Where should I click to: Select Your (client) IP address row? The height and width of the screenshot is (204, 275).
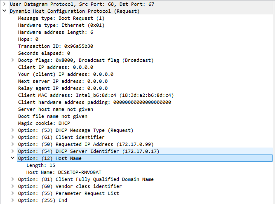coord(145,74)
